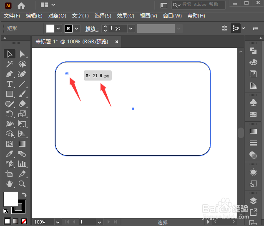This screenshot has width=264, height=226.
Task: Choose the Shape Builder tool
Action: (x=10, y=134)
